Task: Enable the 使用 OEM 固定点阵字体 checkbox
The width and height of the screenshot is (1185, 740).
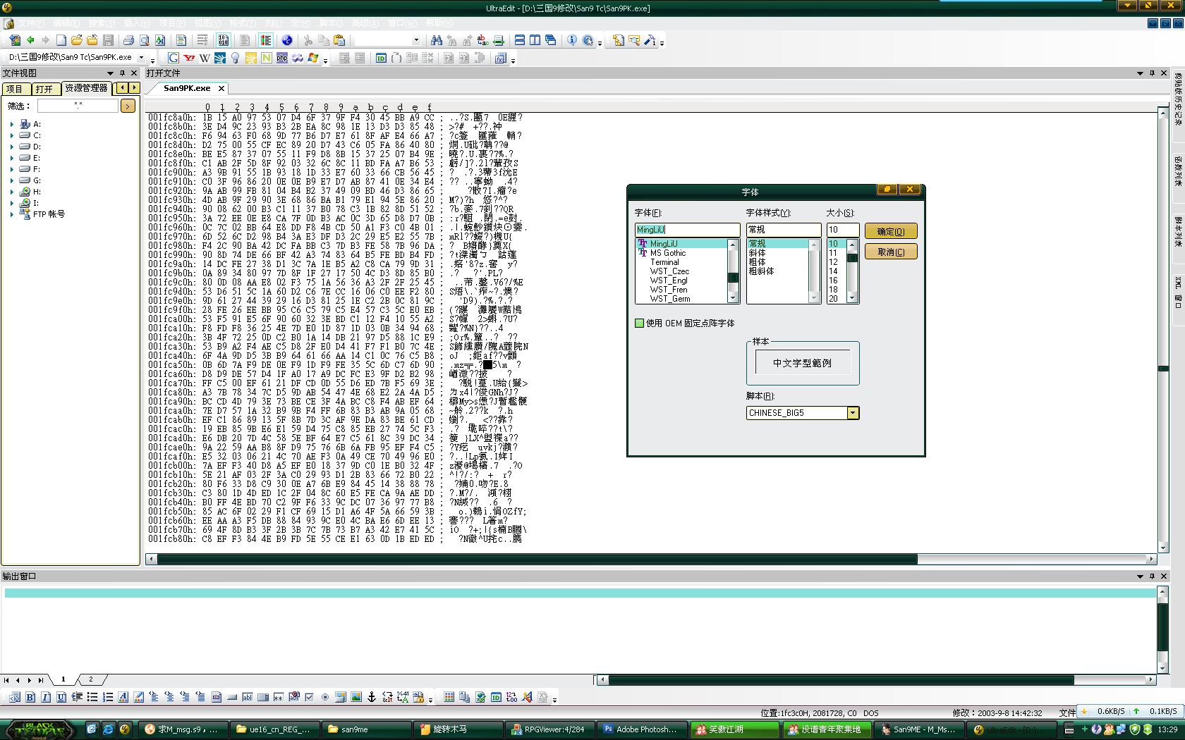Action: coord(640,323)
